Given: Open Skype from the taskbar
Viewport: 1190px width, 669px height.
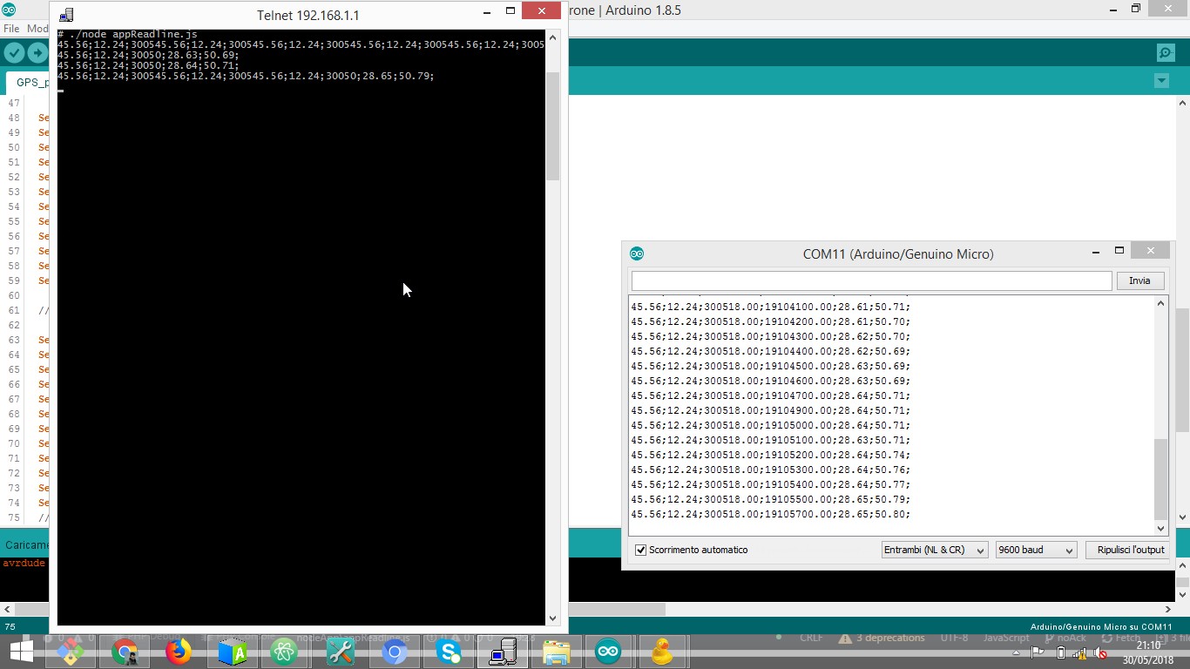Looking at the screenshot, I should point(448,651).
